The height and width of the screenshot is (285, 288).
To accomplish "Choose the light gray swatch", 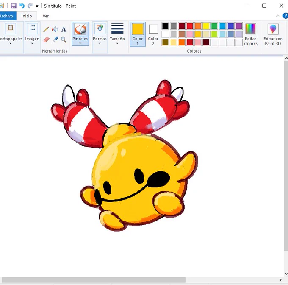I will click(173, 34).
